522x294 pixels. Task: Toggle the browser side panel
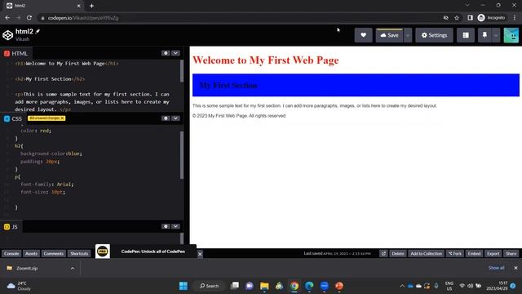470,18
